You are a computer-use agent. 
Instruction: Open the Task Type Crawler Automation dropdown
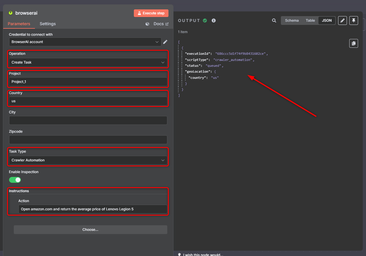88,160
